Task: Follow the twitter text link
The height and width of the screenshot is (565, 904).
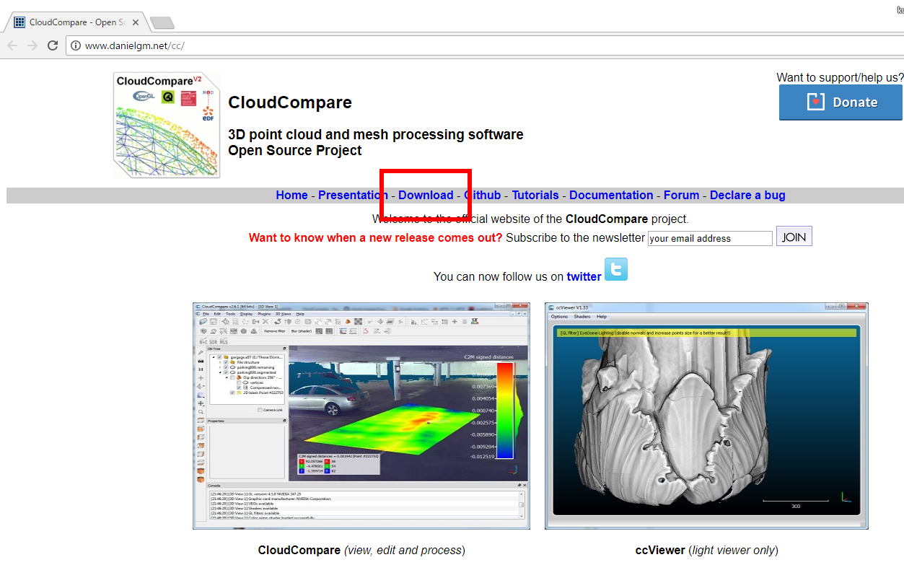Action: tap(584, 276)
